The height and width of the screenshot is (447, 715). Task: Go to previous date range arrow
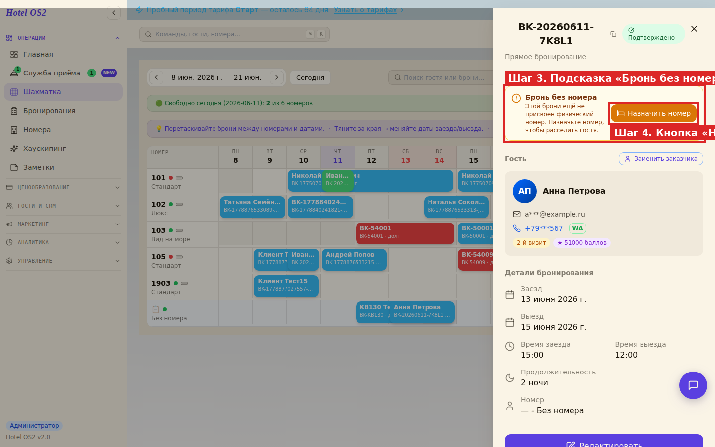pos(156,77)
